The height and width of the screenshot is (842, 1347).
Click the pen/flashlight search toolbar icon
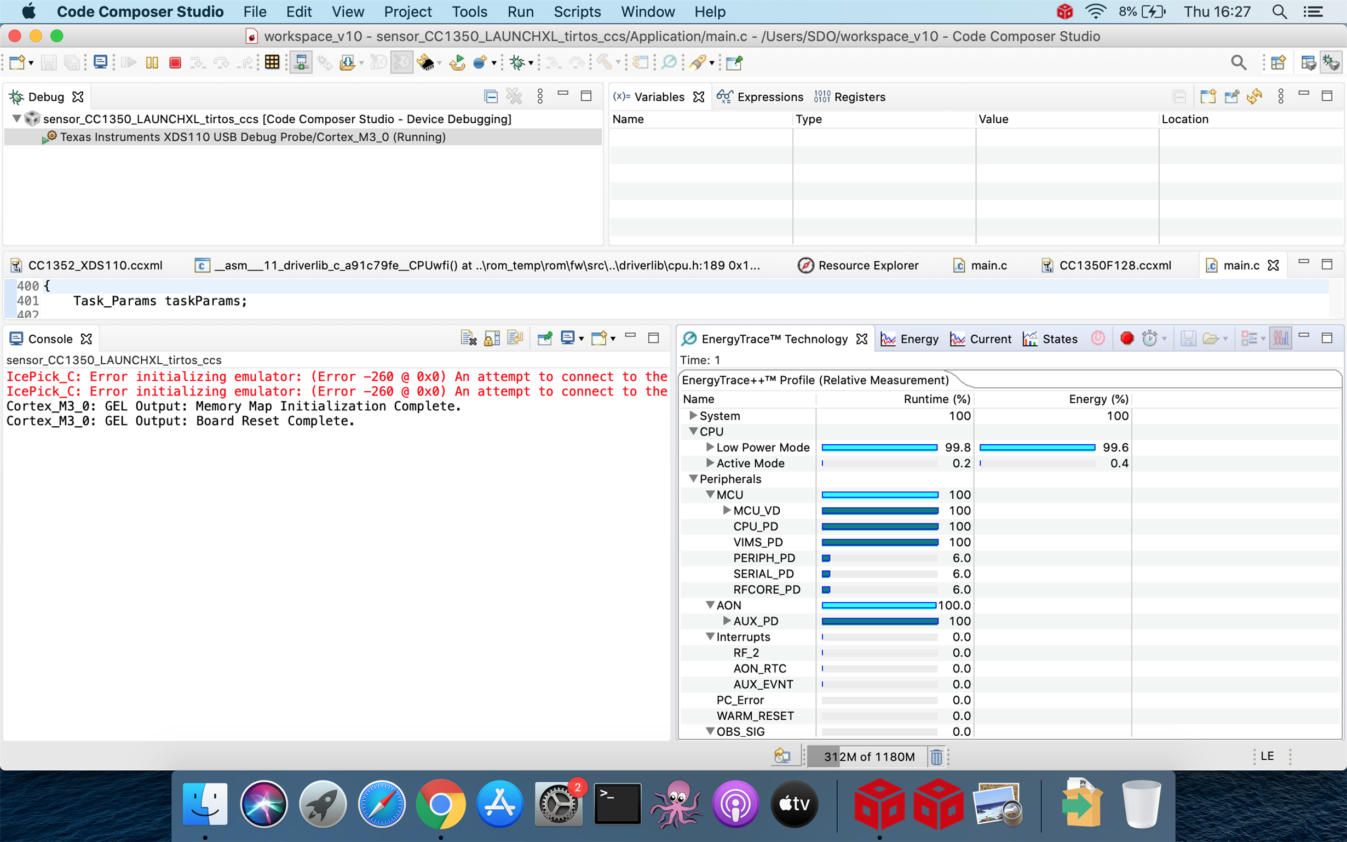697,62
